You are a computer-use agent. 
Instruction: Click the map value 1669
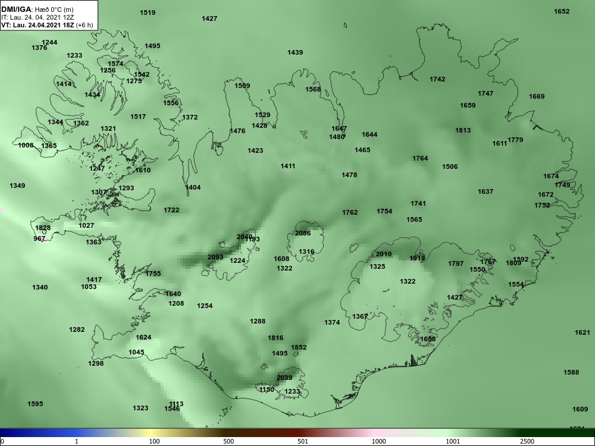[537, 96]
